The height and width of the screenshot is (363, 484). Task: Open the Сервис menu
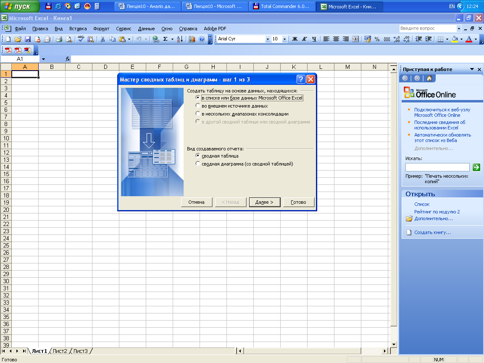[124, 29]
